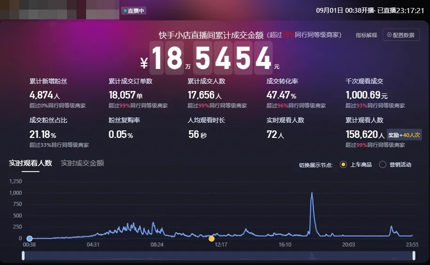
Task: Click the yellow product marker on the chart
Action: [211, 239]
